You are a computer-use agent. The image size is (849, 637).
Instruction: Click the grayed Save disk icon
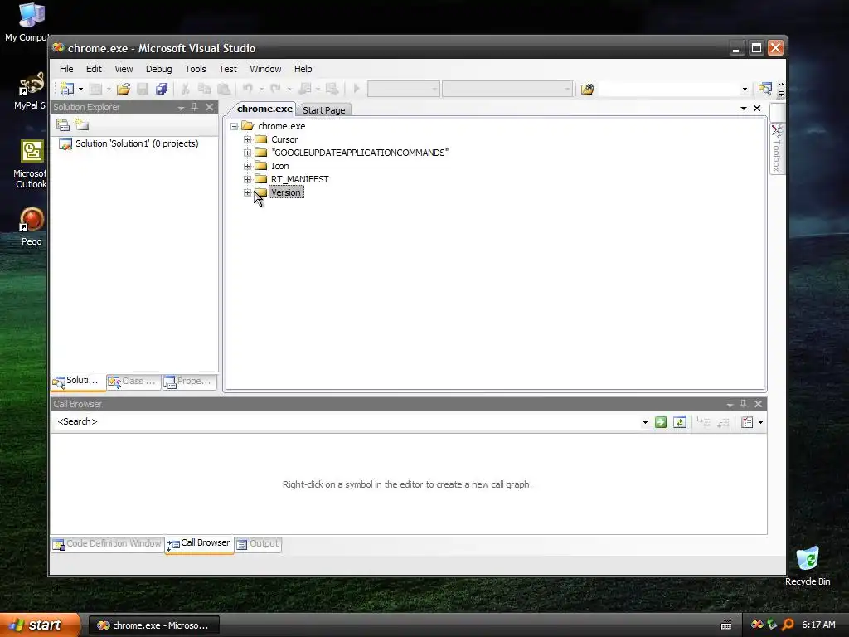point(143,89)
